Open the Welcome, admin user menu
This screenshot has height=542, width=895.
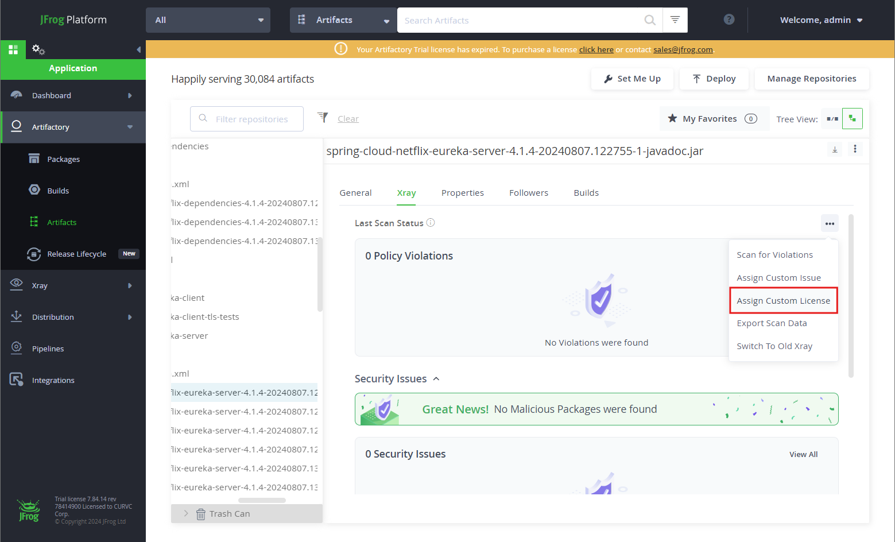point(821,20)
